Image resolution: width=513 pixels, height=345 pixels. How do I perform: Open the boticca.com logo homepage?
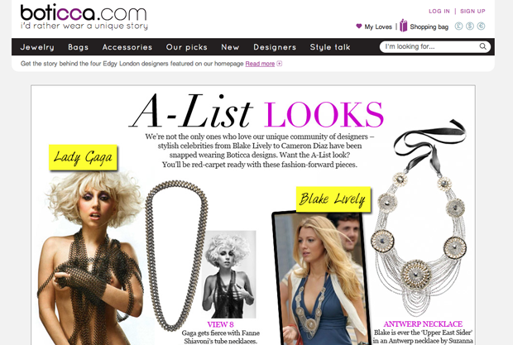coord(84,17)
